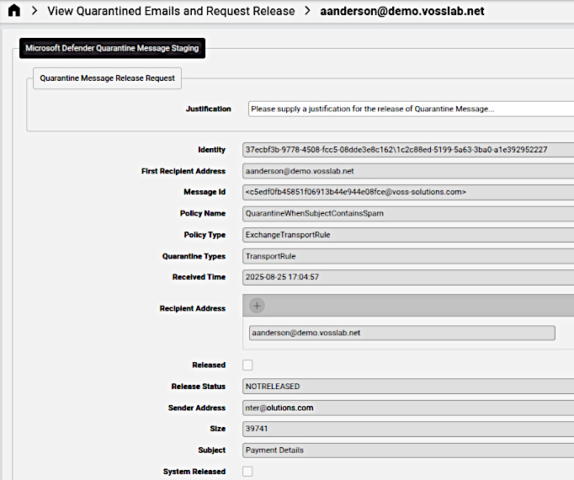The width and height of the screenshot is (574, 480).
Task: Click the Subject label
Action: point(211,450)
